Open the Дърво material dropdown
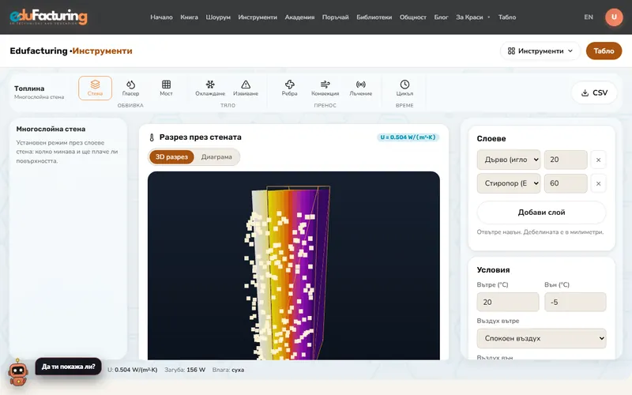The width and height of the screenshot is (632, 395). pos(509,160)
